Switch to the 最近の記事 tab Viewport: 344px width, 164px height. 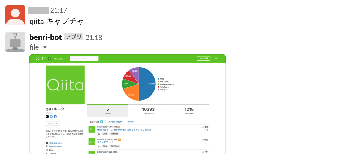click(96, 122)
